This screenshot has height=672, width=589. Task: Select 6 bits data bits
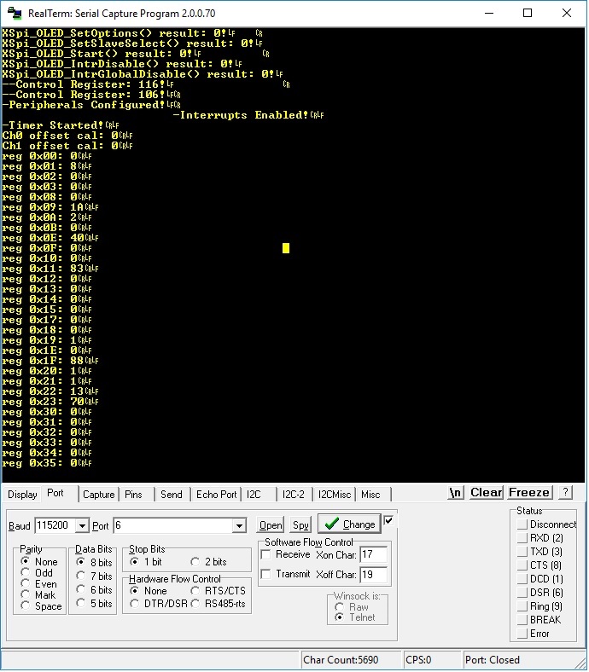point(94,590)
